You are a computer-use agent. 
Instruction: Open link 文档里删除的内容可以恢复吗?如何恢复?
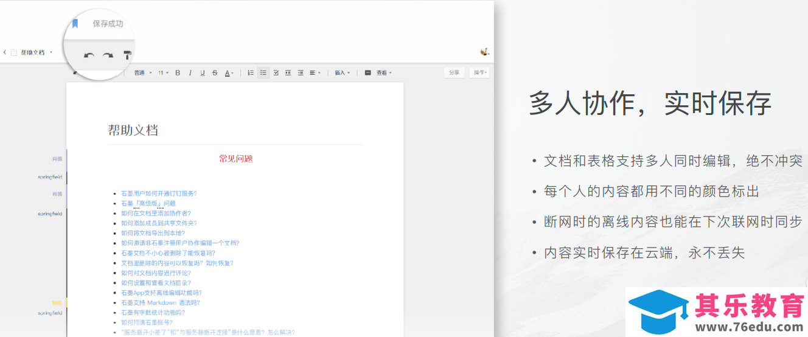tap(177, 263)
